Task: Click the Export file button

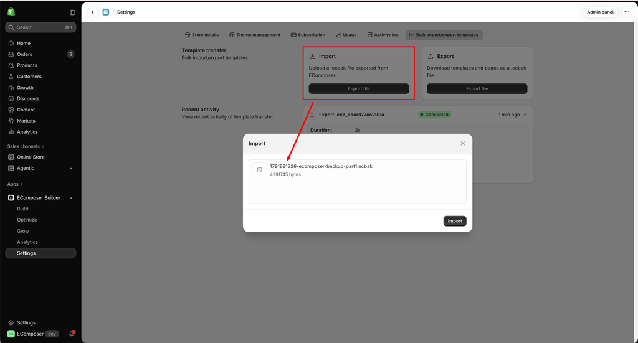Action: tap(477, 88)
